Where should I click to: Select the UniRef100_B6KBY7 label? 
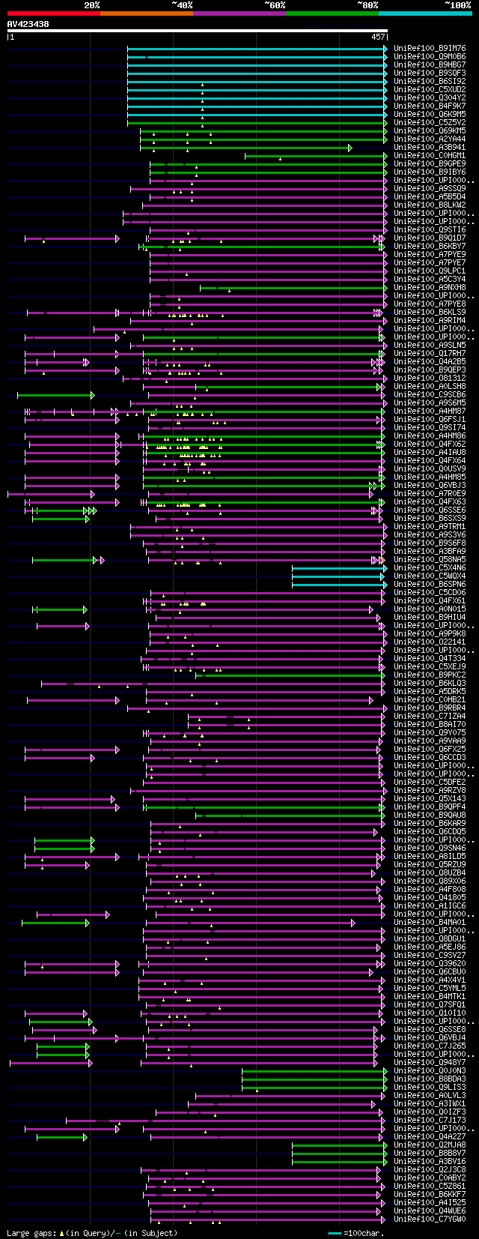(x=430, y=247)
